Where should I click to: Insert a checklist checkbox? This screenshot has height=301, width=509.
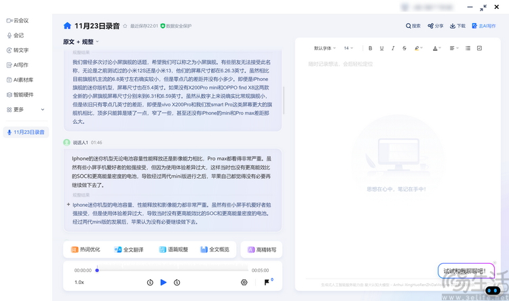479,48
